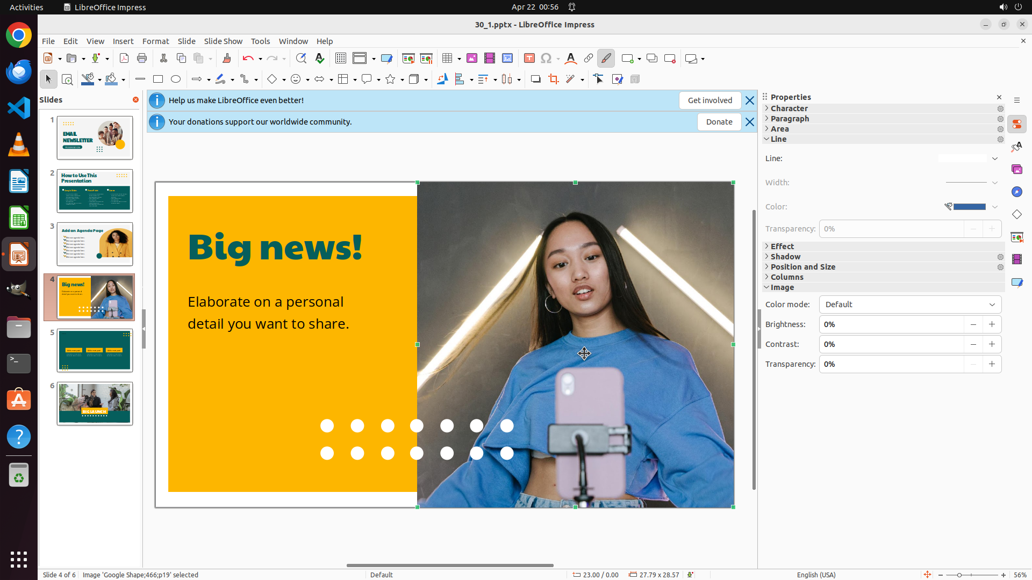Toggle the Show Draw Functions highlighter button
This screenshot has height=580, width=1032.
(x=606, y=59)
